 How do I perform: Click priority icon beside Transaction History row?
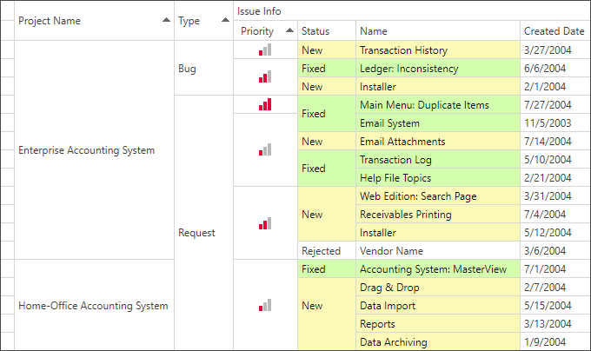point(265,50)
